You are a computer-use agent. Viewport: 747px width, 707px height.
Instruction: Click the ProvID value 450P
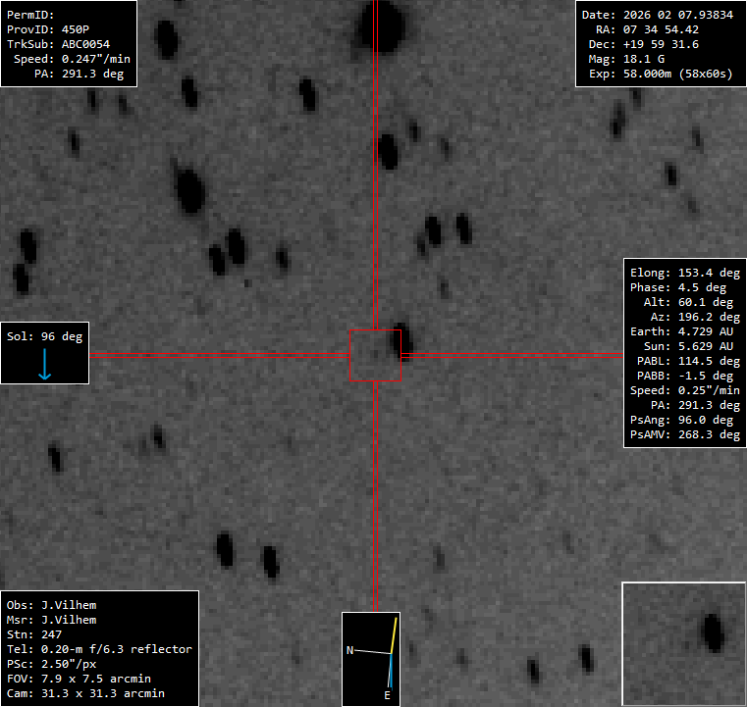tap(76, 29)
